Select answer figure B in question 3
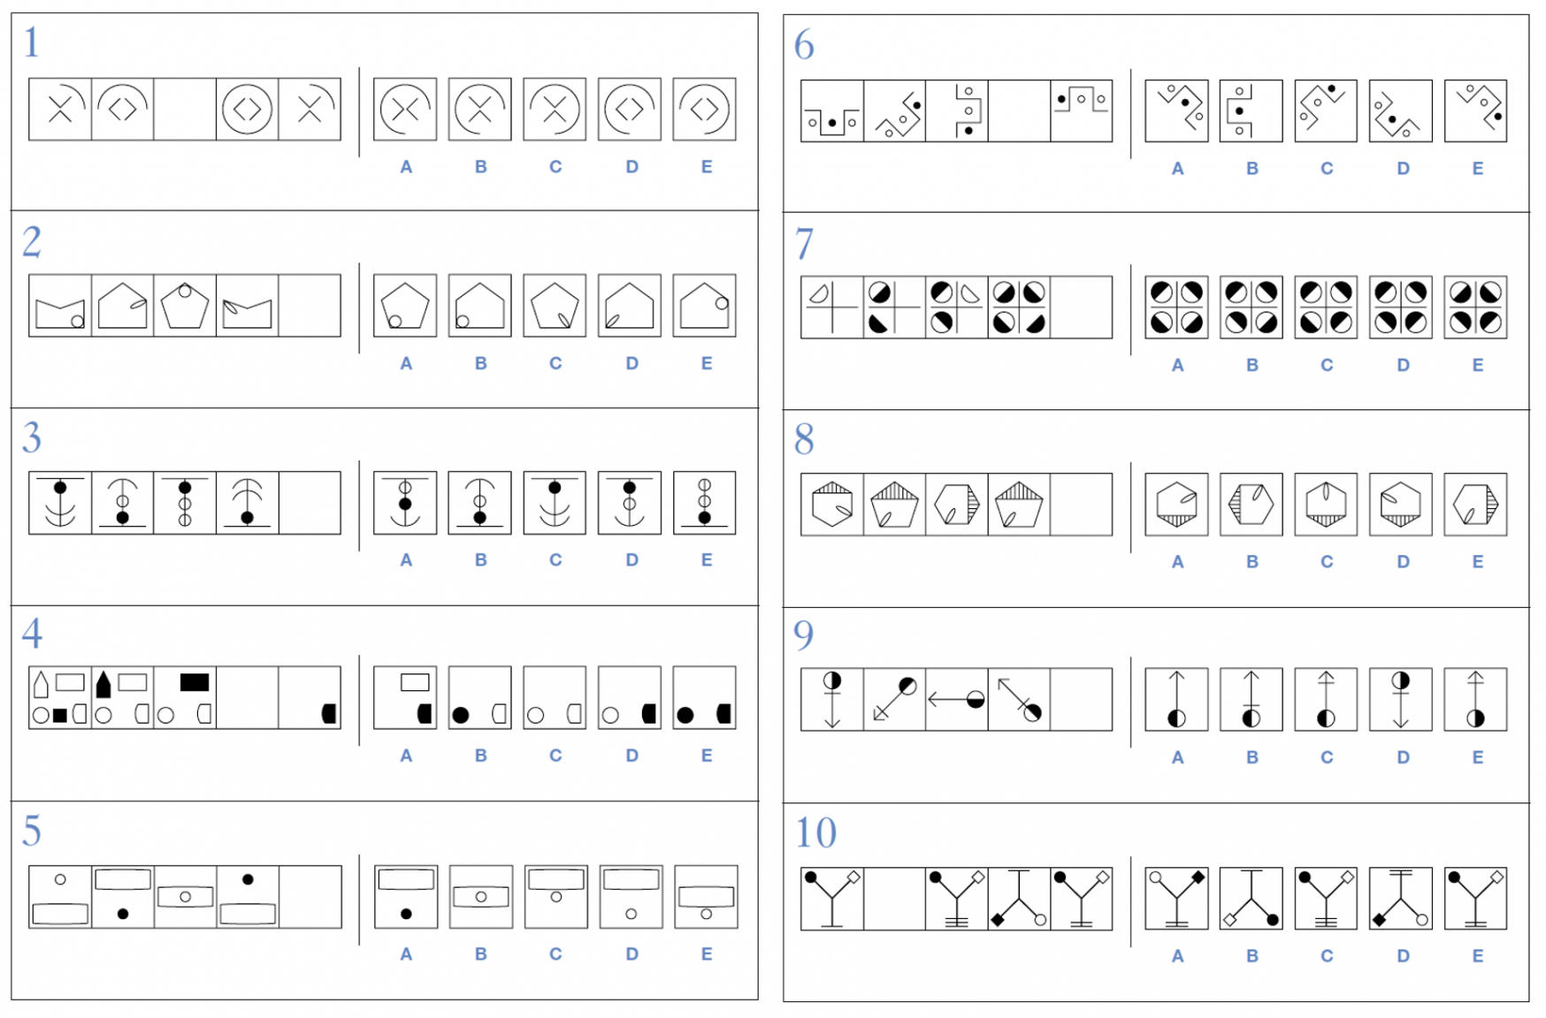1546x1018 pixels. tap(479, 503)
